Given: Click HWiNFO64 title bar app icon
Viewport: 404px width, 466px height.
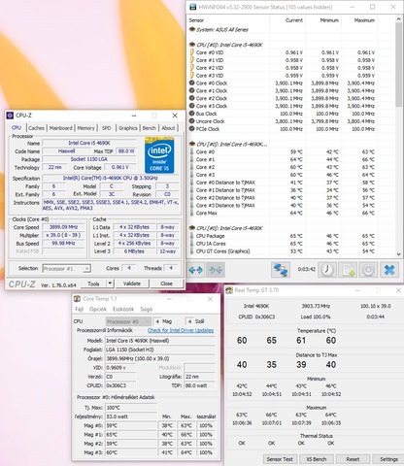Looking at the screenshot, I should [192, 7].
